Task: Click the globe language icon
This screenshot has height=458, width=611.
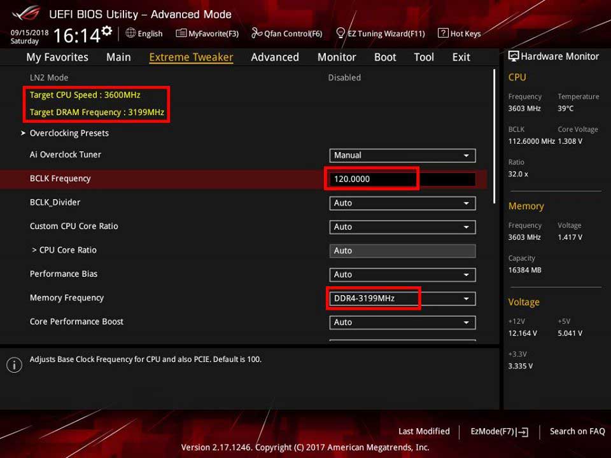Action: [x=130, y=33]
